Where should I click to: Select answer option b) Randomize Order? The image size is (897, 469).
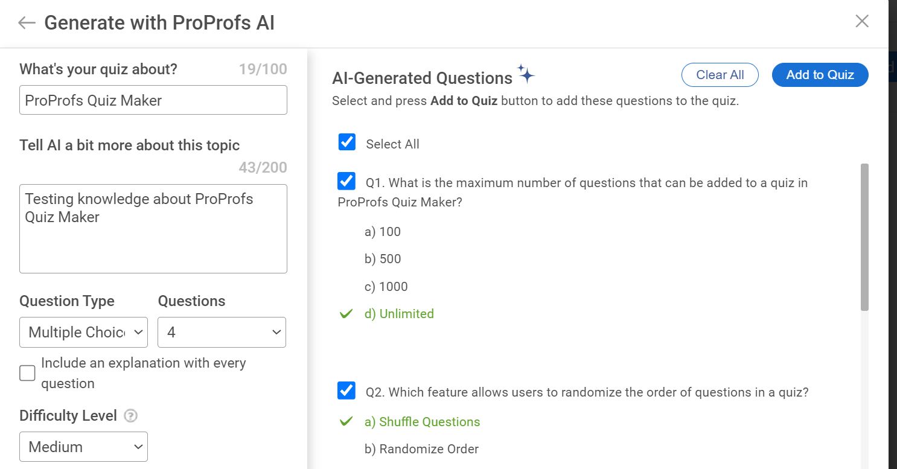coord(421,449)
